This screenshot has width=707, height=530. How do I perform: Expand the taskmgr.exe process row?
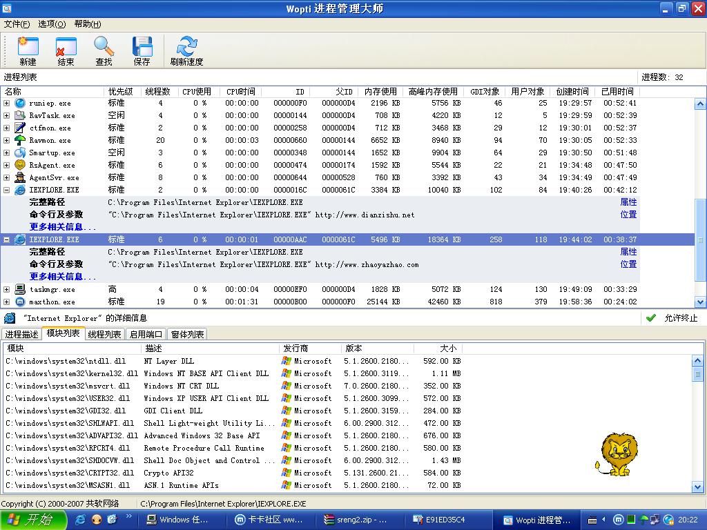pos(6,289)
